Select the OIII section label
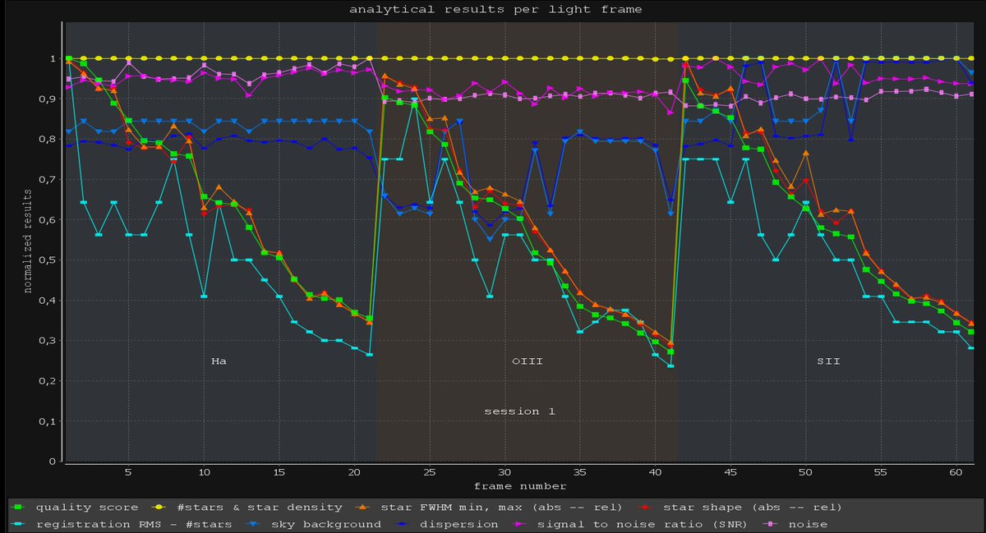 (530, 361)
